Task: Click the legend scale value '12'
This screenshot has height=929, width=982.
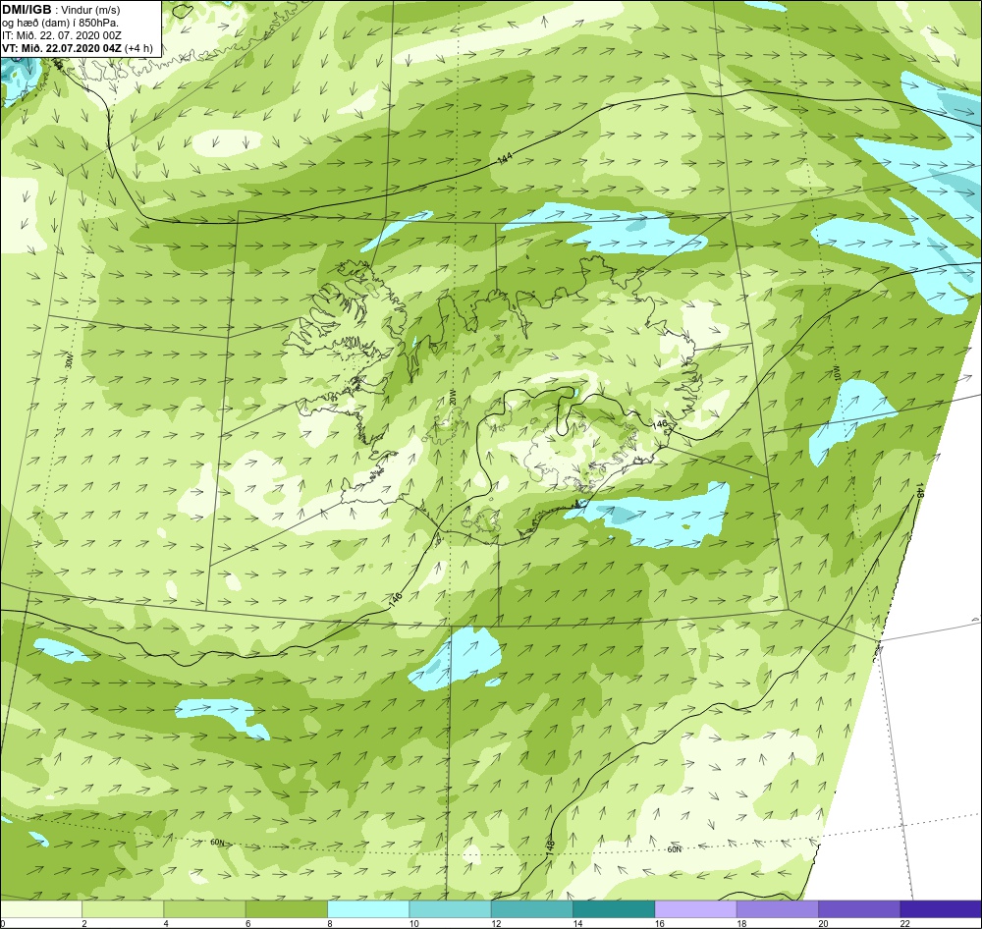Action: click(495, 923)
